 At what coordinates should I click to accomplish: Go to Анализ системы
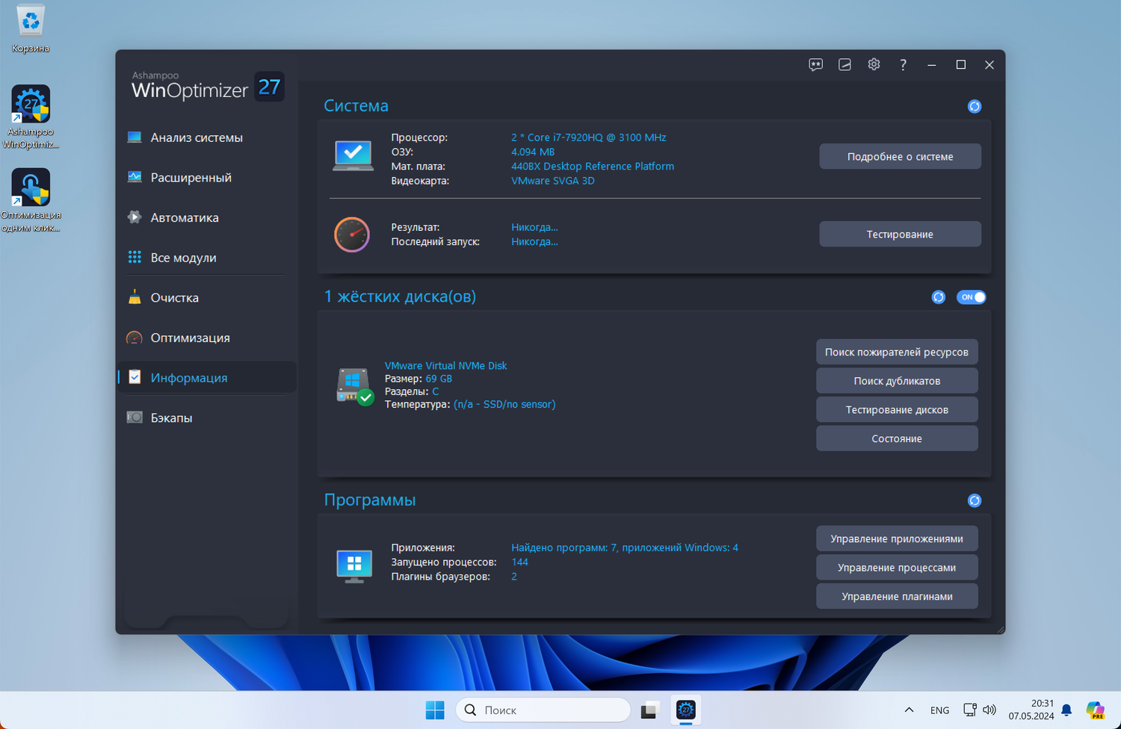pyautogui.click(x=207, y=137)
